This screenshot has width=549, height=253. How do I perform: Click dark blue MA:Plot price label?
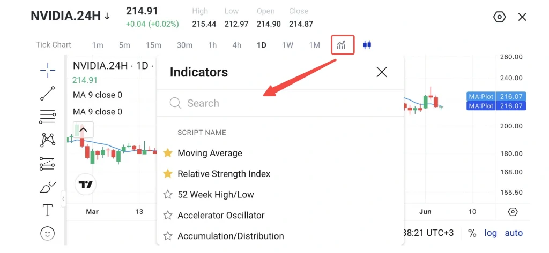496,105
